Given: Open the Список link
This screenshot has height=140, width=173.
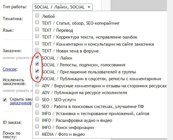Looking at the screenshot, I should click(10, 69).
